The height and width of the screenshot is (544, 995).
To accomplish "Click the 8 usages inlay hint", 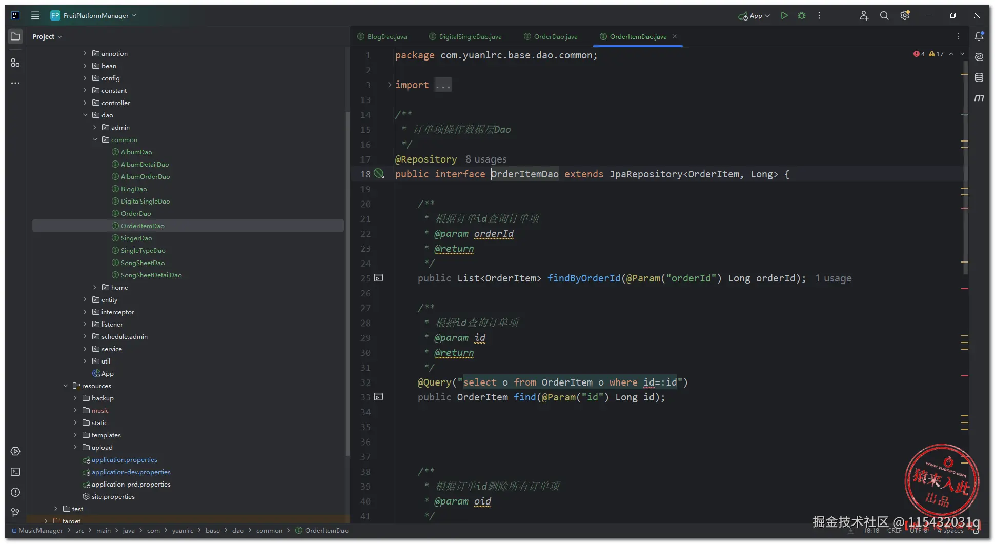I will pyautogui.click(x=486, y=159).
